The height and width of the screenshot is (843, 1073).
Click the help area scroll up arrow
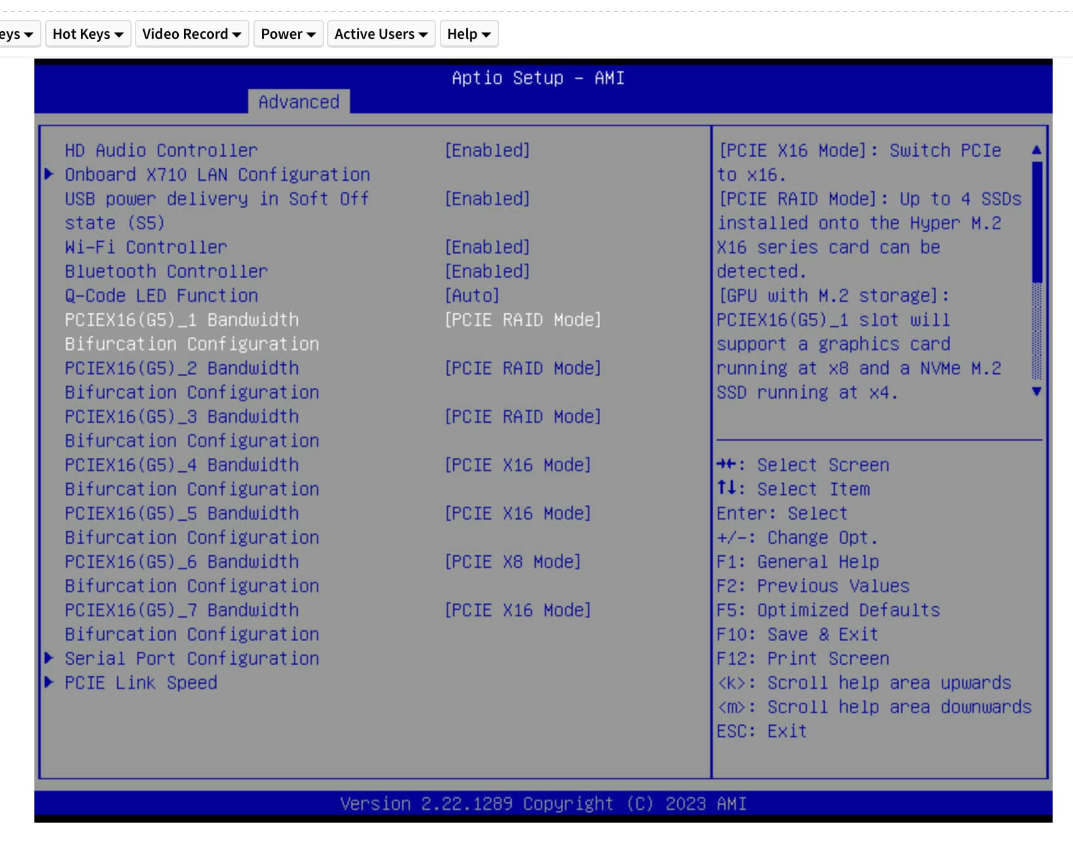[1036, 150]
